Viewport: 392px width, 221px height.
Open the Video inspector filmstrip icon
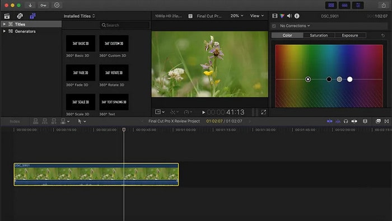tap(275, 16)
